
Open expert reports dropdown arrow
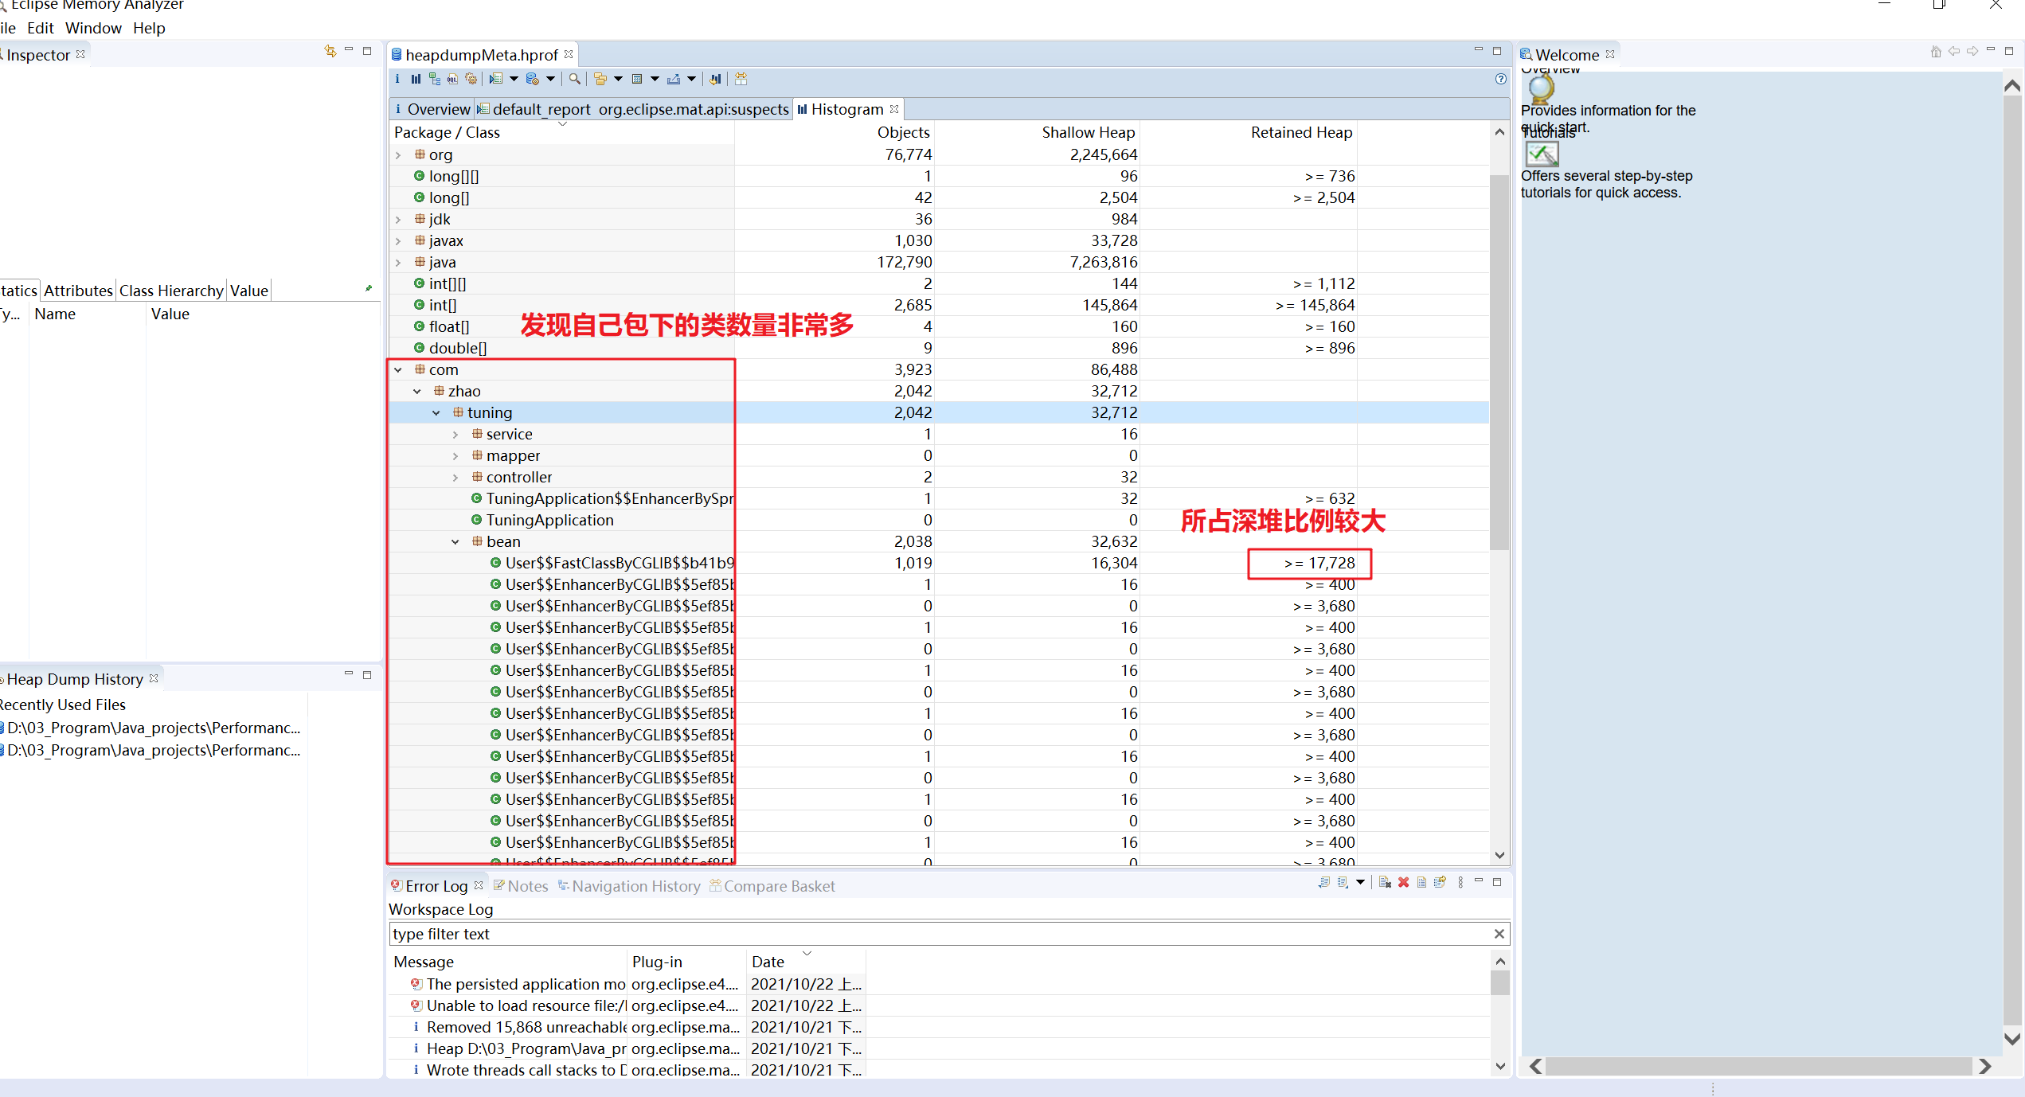point(514,79)
